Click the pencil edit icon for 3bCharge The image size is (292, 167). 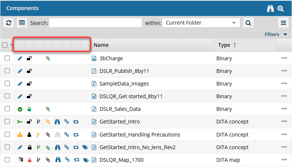[x=20, y=58]
